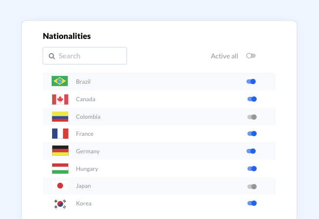Toggle the Colombia switch
This screenshot has width=319, height=219.
coord(252,117)
